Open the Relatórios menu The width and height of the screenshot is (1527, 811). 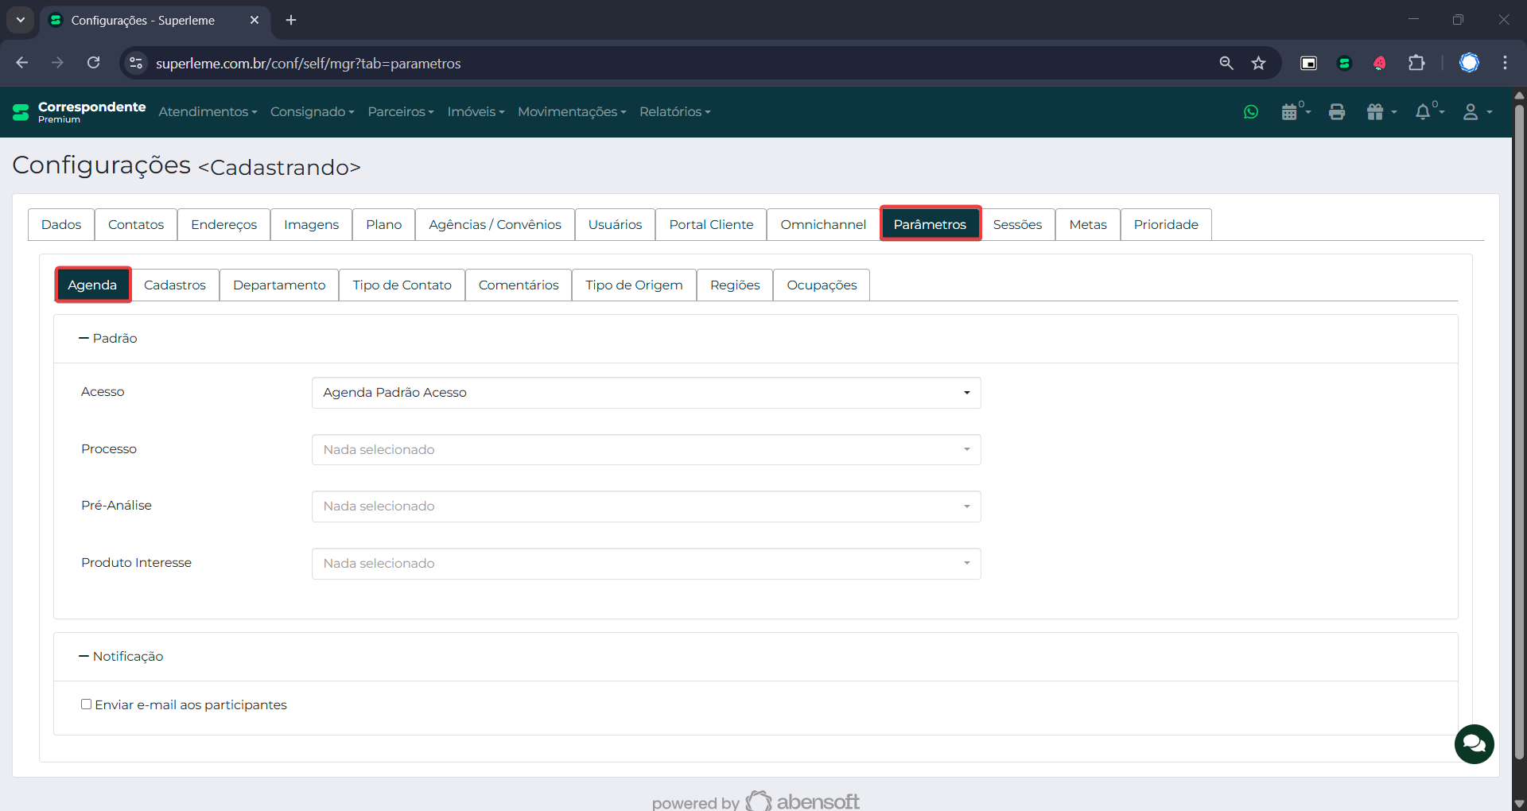[674, 112]
